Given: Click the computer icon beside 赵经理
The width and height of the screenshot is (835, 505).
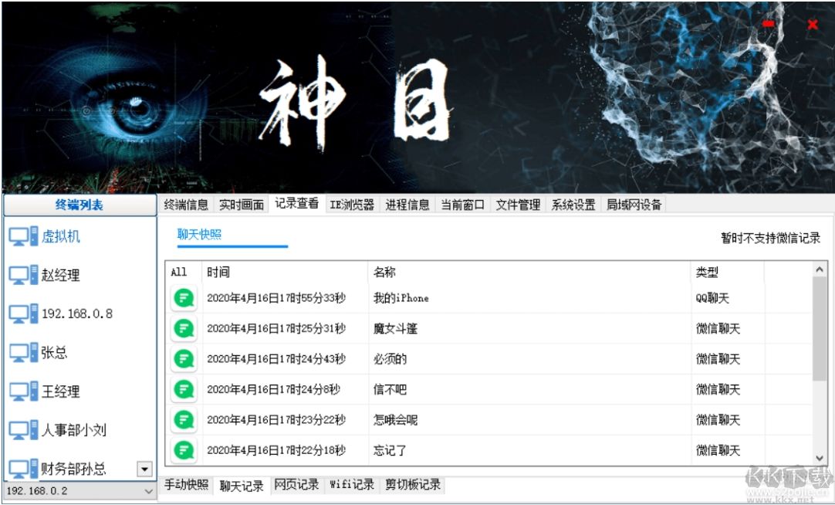Looking at the screenshot, I should (x=24, y=274).
